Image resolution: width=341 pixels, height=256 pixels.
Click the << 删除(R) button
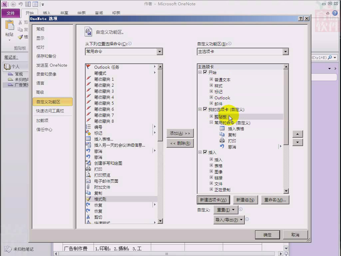click(x=180, y=143)
